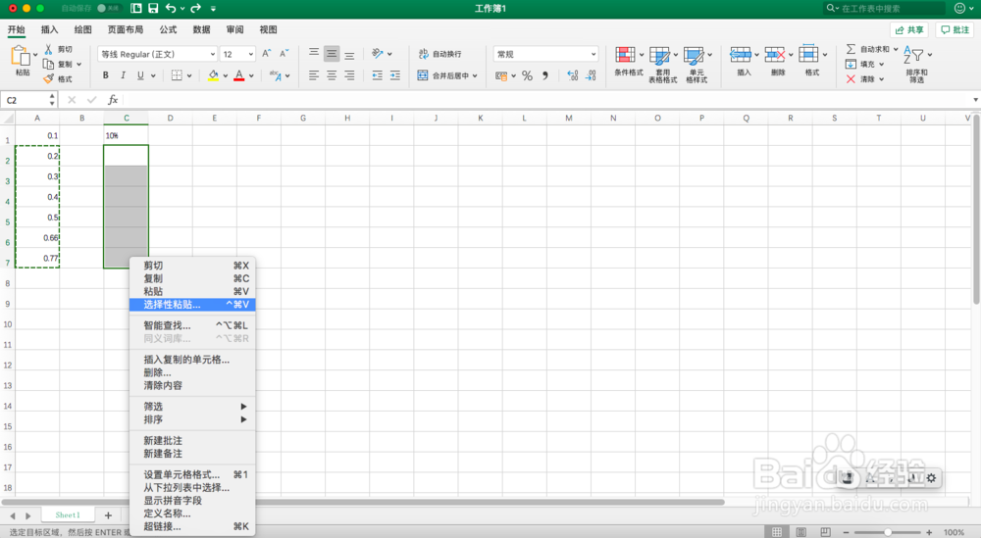The height and width of the screenshot is (538, 981).
Task: Switch to the 公式 ribbon tab
Action: click(x=168, y=29)
